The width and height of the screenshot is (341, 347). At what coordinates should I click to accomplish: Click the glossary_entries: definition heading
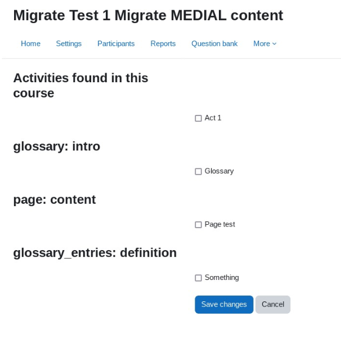pyautogui.click(x=95, y=253)
